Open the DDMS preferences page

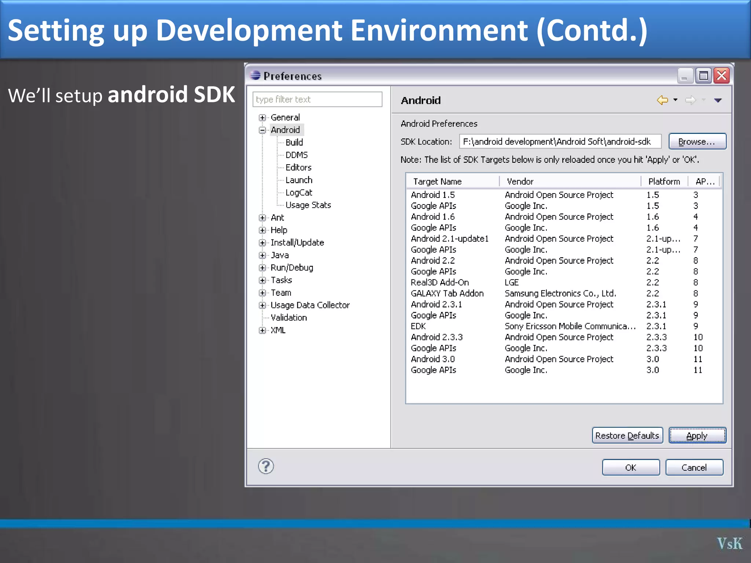297,155
